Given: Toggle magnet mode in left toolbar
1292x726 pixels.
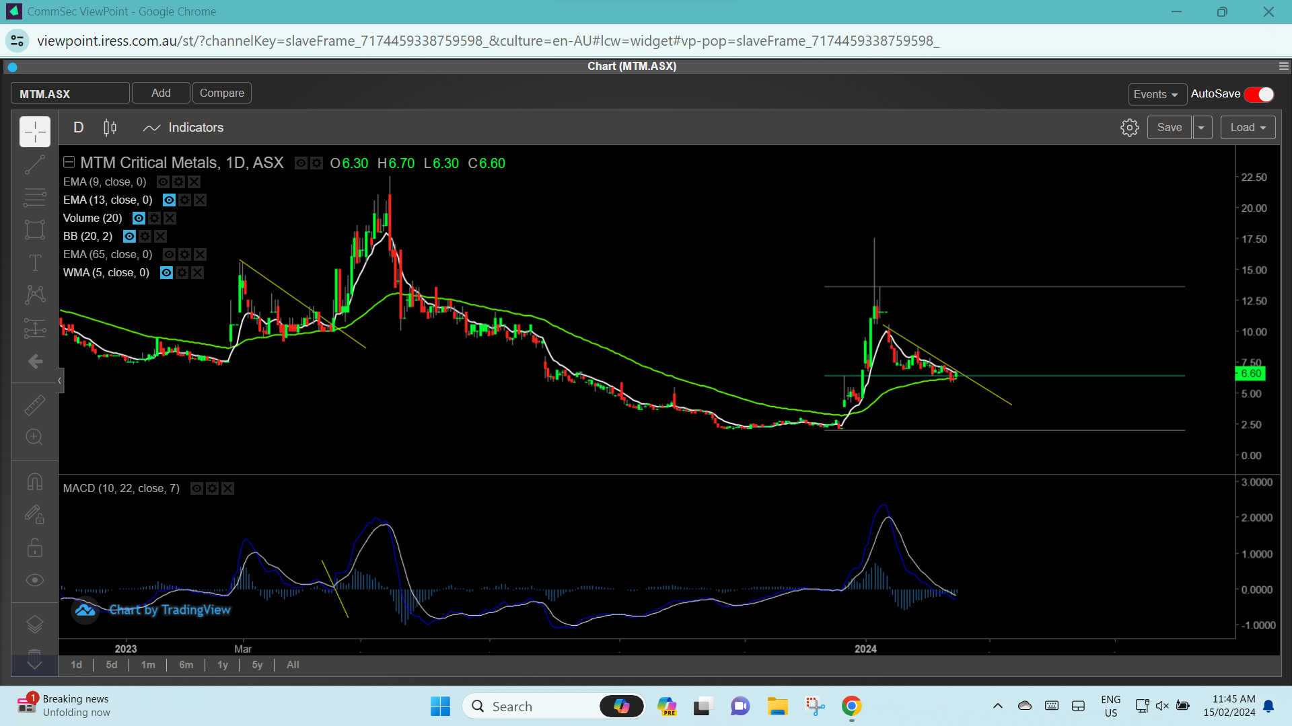Looking at the screenshot, I should tap(35, 482).
